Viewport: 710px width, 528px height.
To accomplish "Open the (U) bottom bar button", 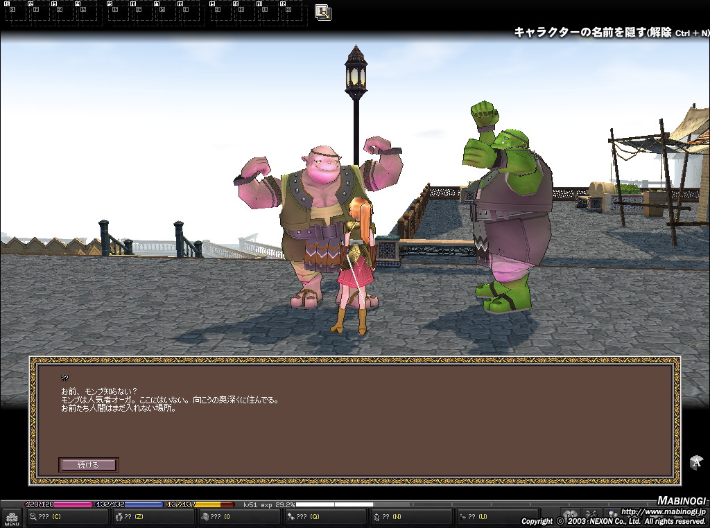I will coord(496,516).
